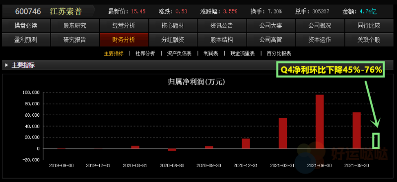397x182 pixels.
Task: Open the 资本运作 tab
Action: tap(320, 40)
